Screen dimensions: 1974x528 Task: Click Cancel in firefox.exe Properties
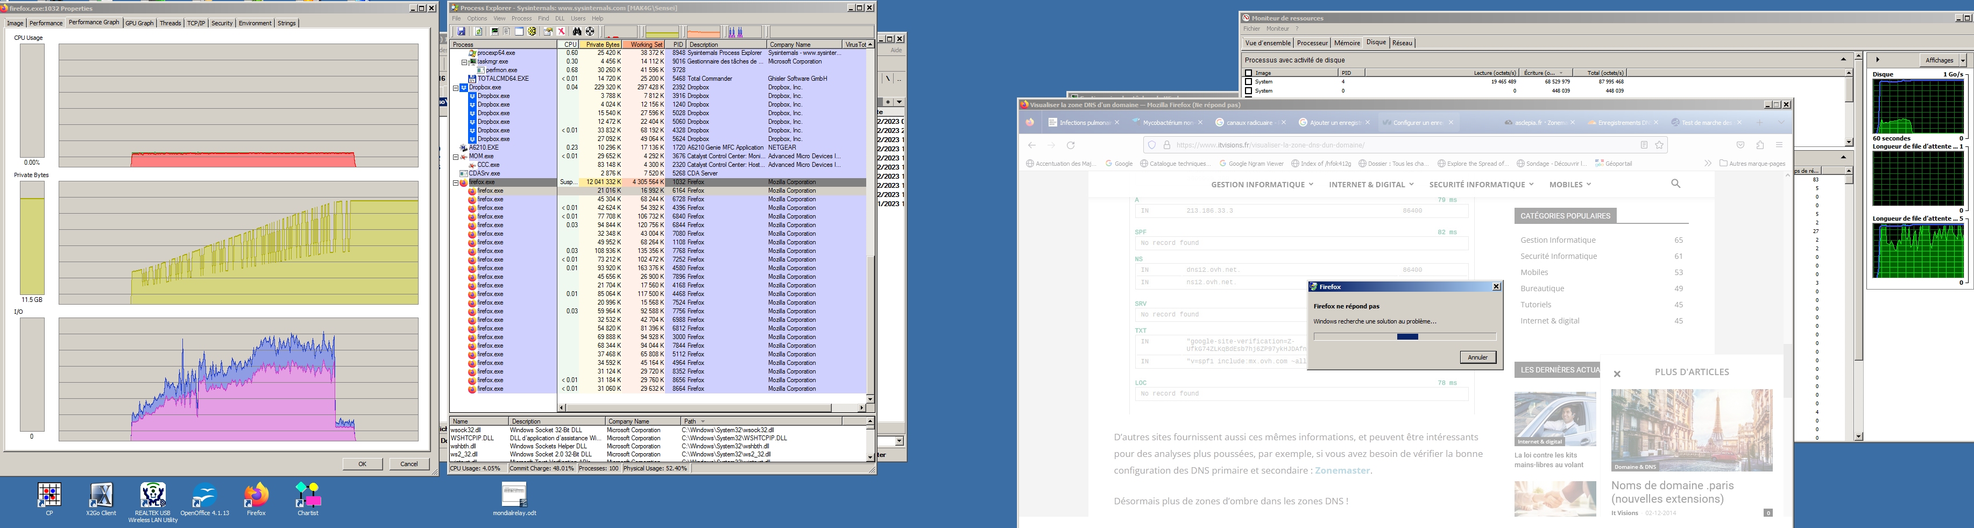coord(409,463)
